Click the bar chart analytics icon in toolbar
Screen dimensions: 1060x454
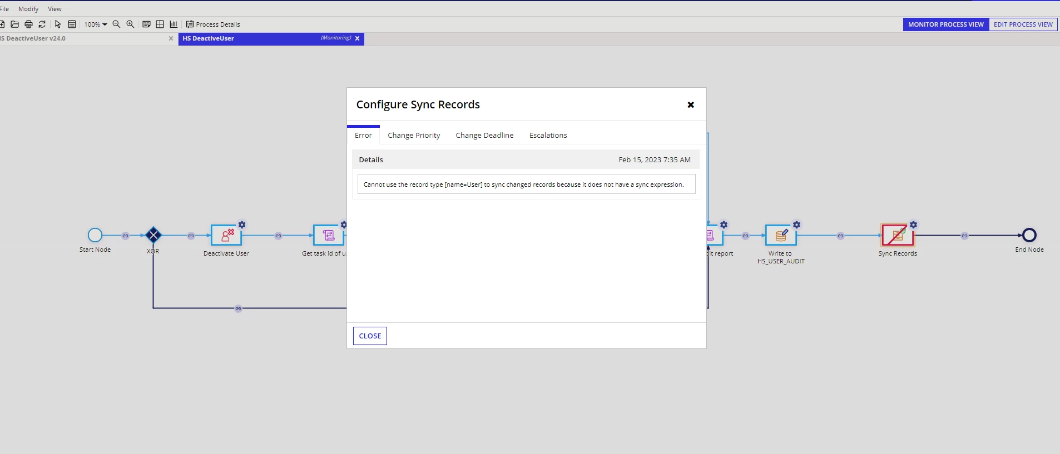coord(174,24)
